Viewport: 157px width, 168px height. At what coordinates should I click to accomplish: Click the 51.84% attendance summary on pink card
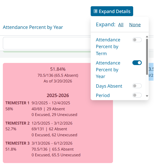(58, 69)
